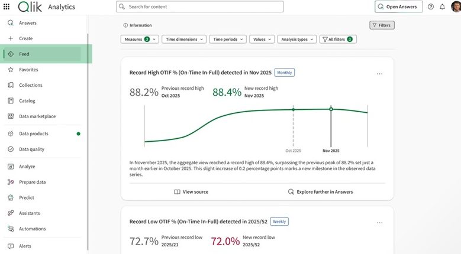This screenshot has height=254, width=461.
Task: Open Data marketplace from the sidebar
Action: 37,116
